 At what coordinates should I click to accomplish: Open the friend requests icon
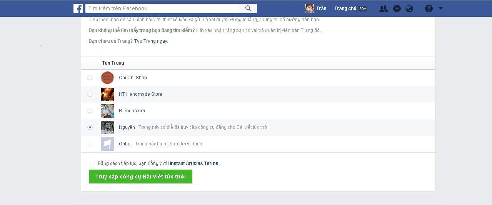click(384, 8)
